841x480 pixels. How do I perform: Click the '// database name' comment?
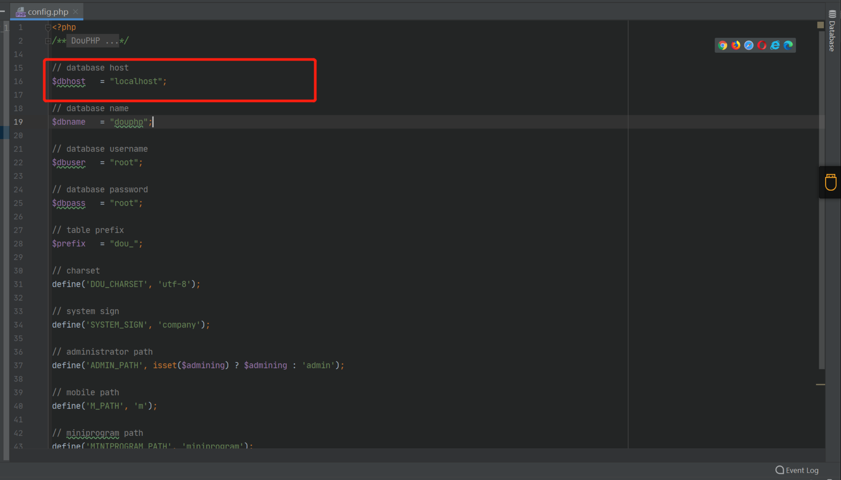pos(90,108)
